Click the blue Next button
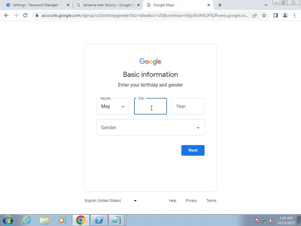The image size is (301, 226). (193, 150)
